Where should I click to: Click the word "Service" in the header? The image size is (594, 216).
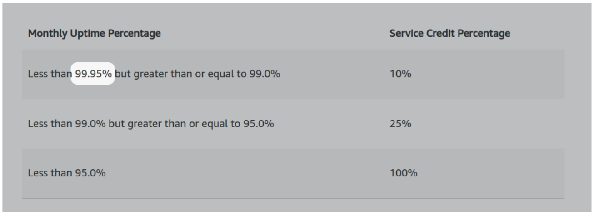pos(404,33)
